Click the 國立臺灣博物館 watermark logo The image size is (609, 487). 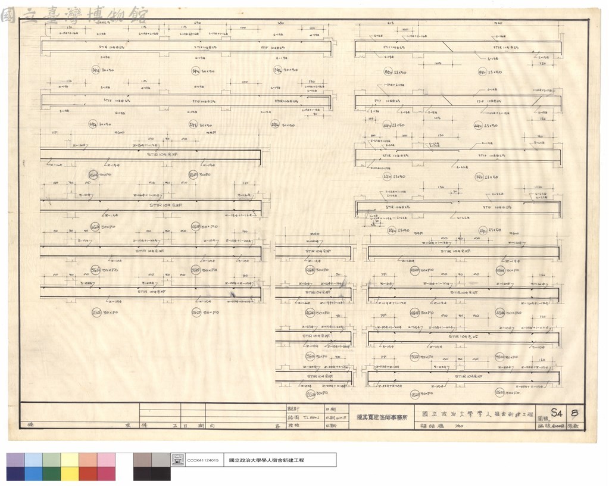(x=74, y=15)
